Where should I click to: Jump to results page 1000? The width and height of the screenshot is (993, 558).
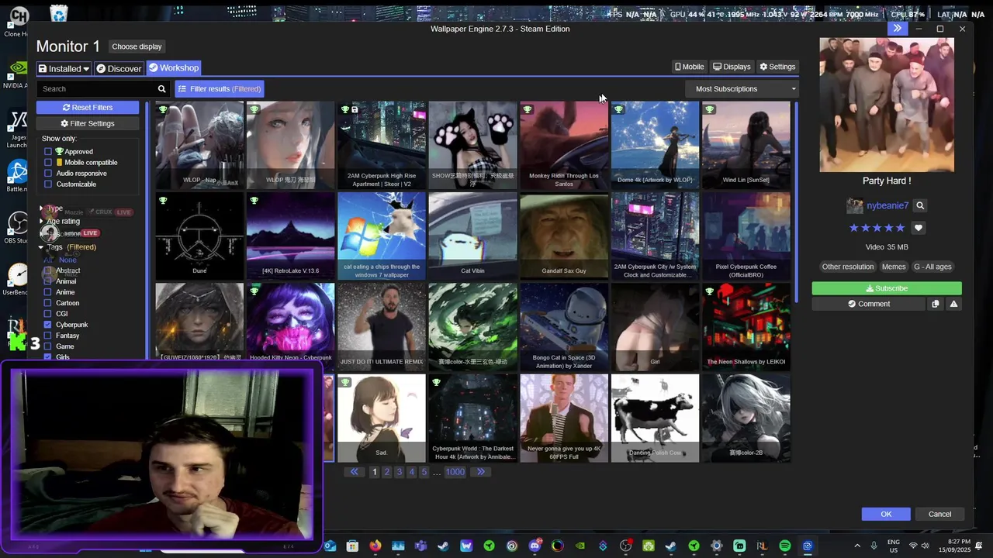(455, 472)
